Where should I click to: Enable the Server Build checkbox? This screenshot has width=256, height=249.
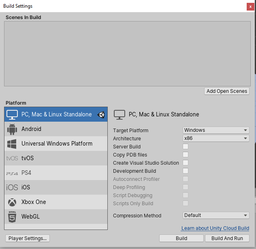pos(186,146)
